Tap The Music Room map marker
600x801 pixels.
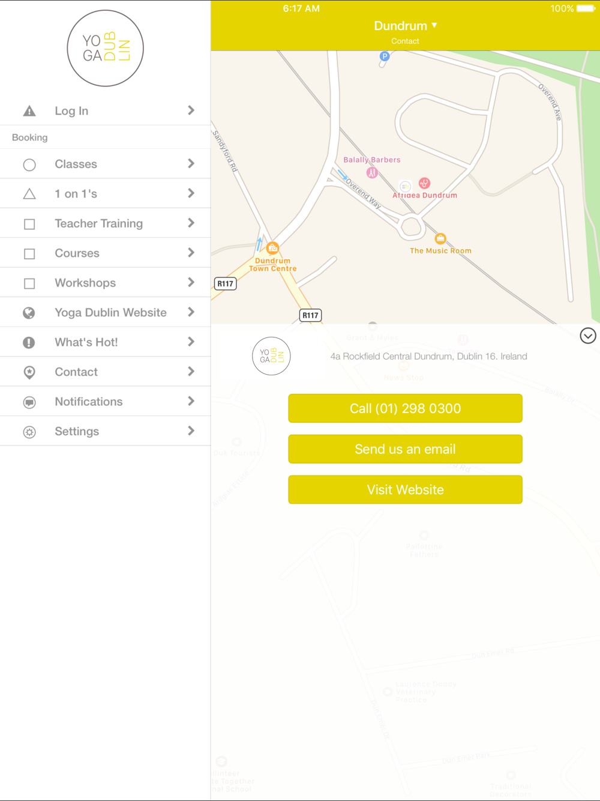click(440, 238)
